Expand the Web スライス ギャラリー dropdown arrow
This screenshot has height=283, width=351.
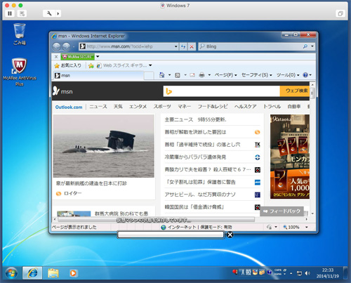pyautogui.click(x=150, y=65)
